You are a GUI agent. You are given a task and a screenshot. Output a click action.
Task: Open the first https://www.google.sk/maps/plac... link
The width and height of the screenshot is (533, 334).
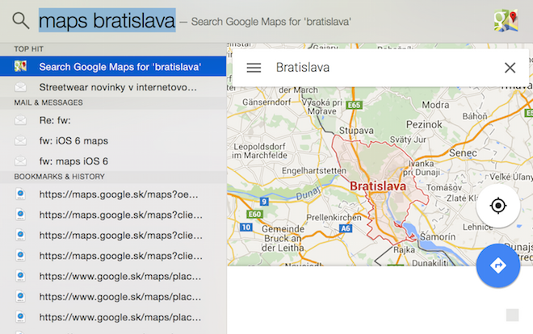coord(113,276)
